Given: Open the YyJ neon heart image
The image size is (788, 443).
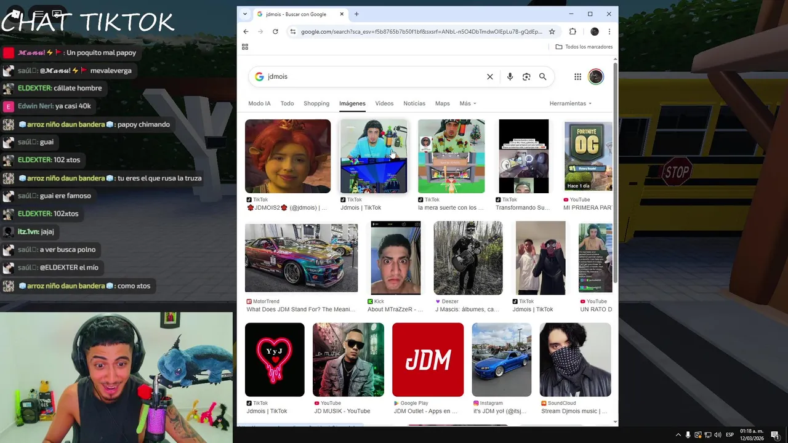Looking at the screenshot, I should pyautogui.click(x=275, y=360).
